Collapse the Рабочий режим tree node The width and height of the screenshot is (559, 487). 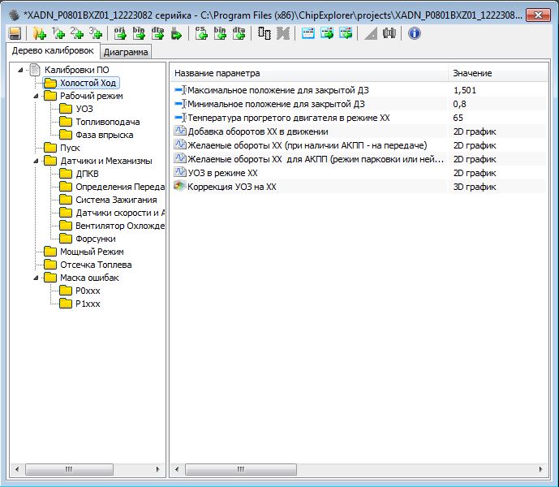pyautogui.click(x=37, y=96)
